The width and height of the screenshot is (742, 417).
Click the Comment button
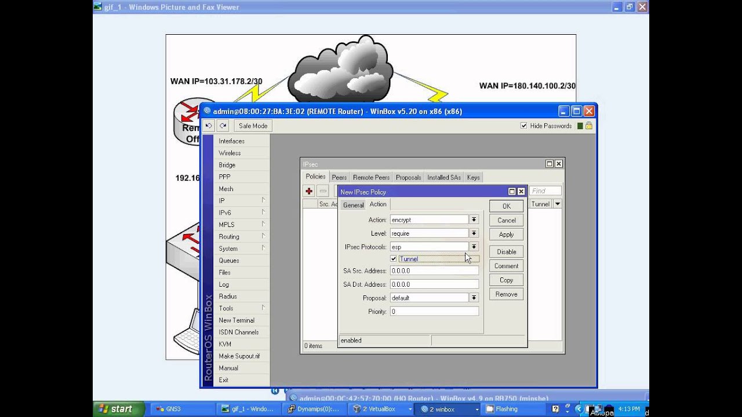point(506,266)
